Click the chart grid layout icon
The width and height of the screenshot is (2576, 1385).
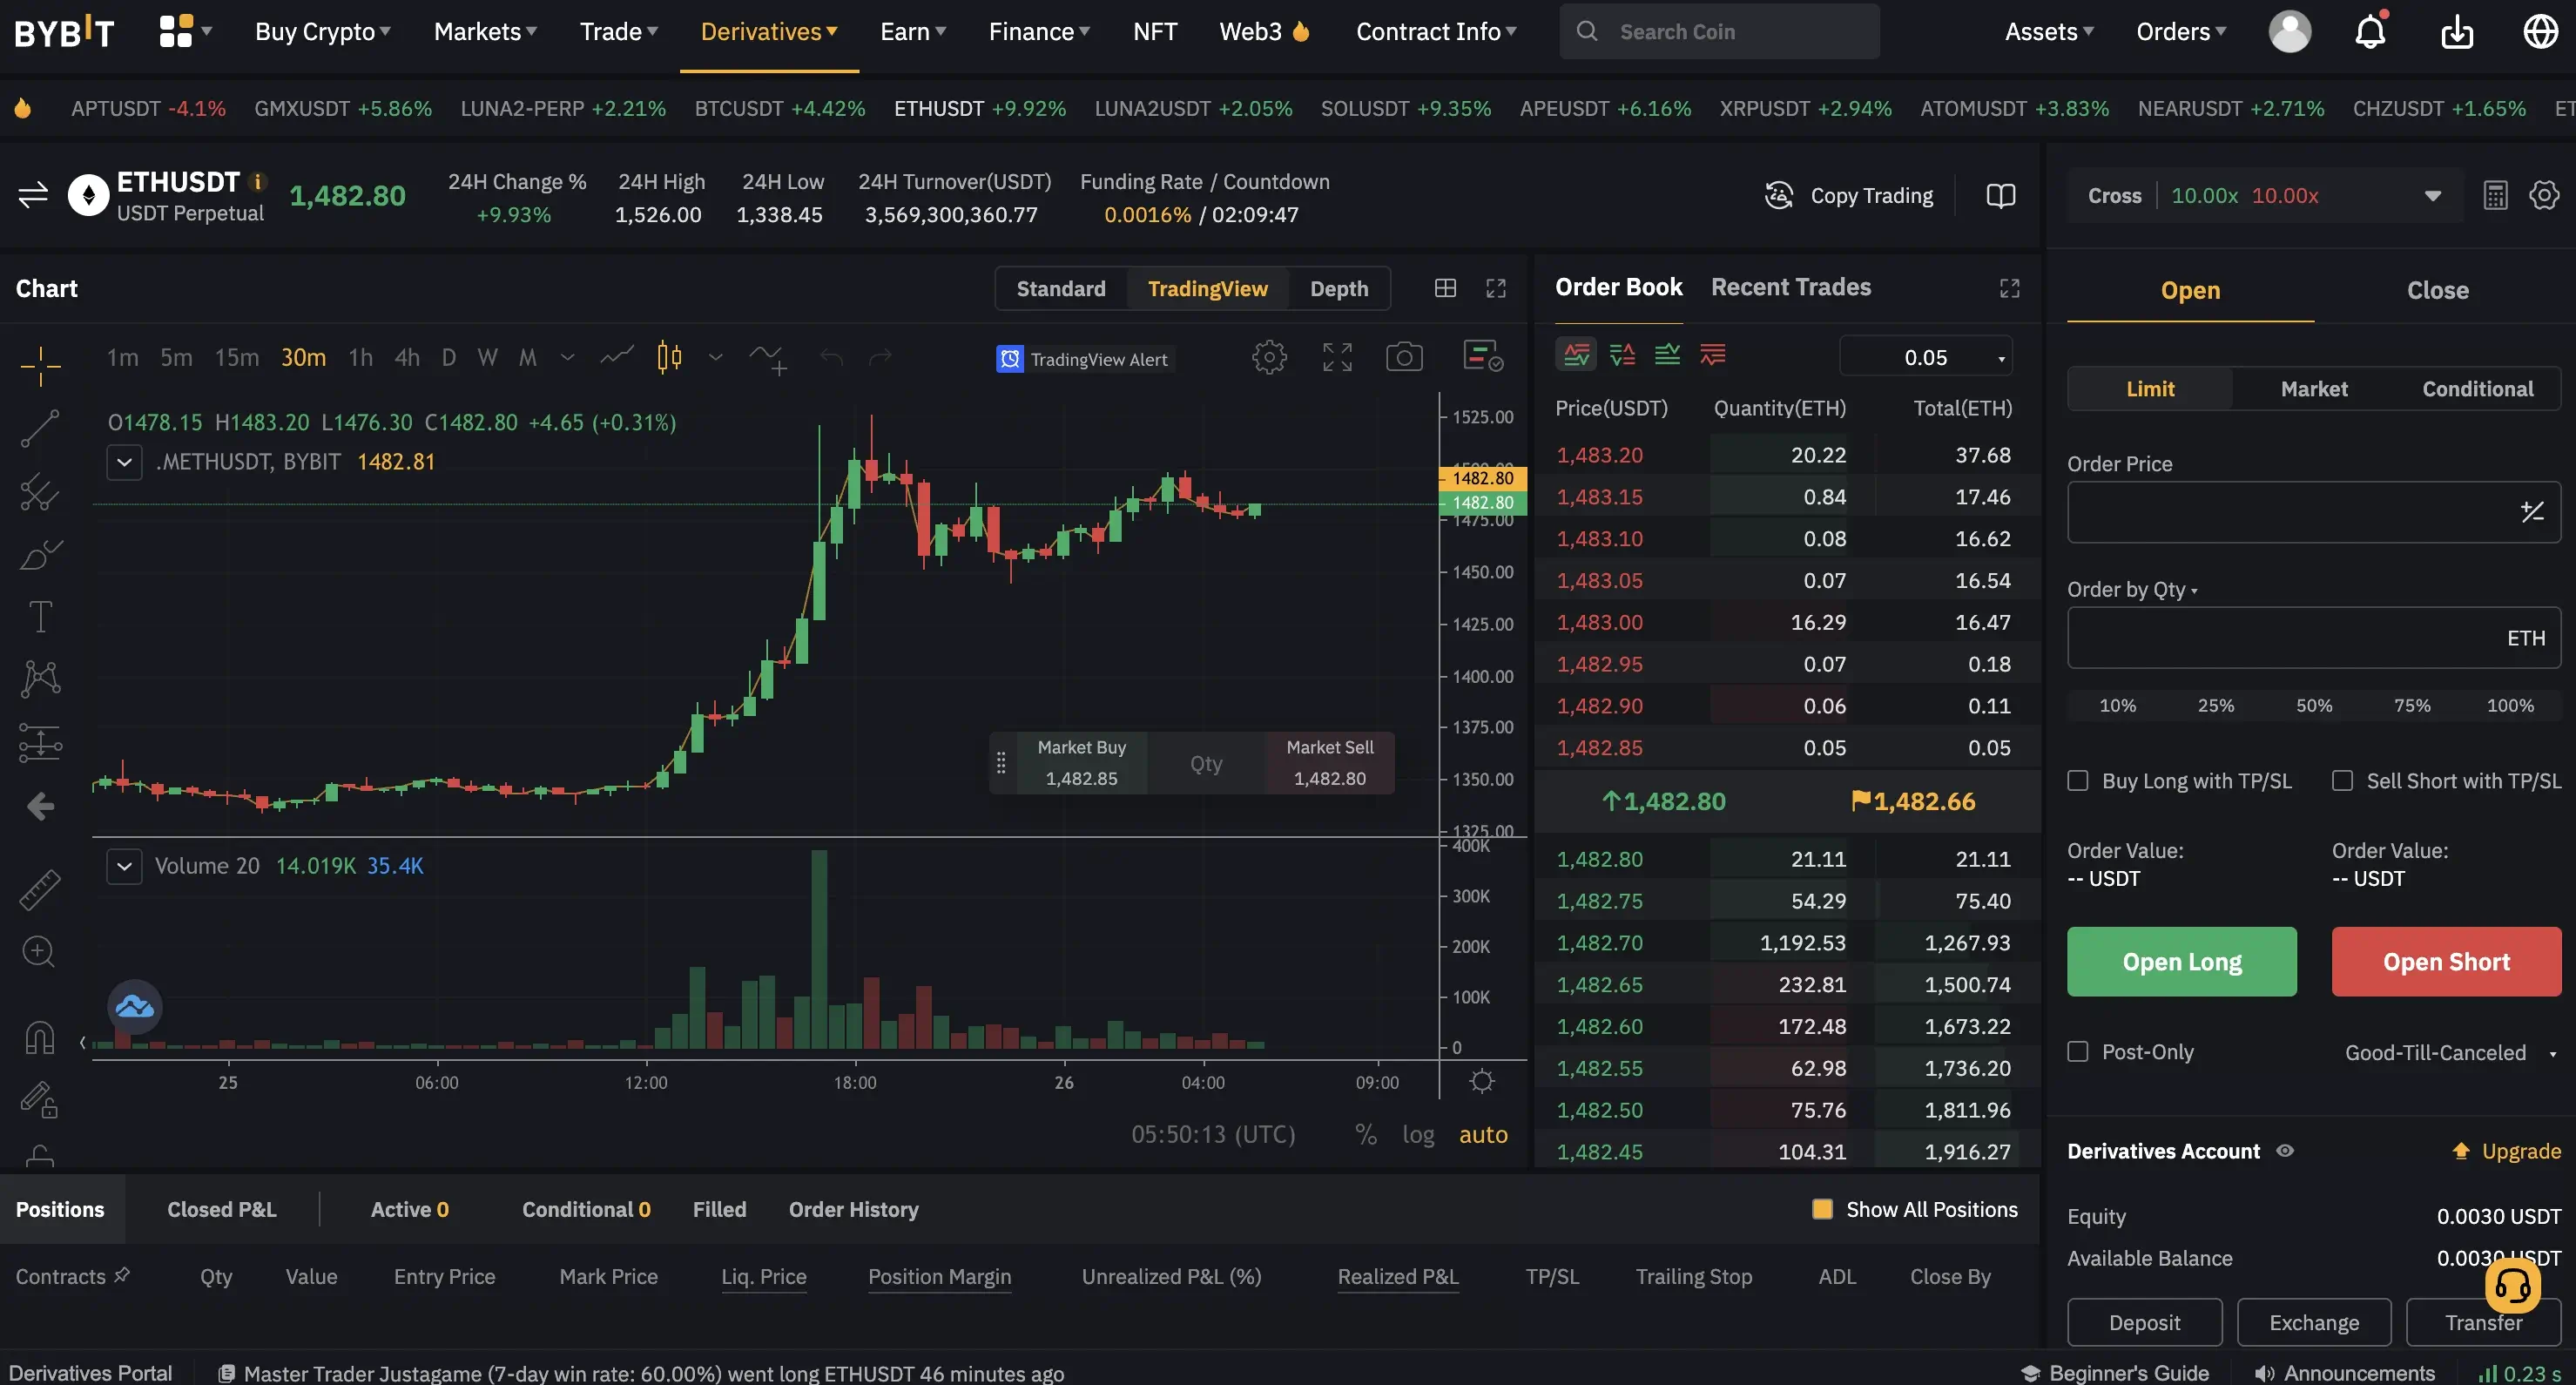tap(1445, 288)
